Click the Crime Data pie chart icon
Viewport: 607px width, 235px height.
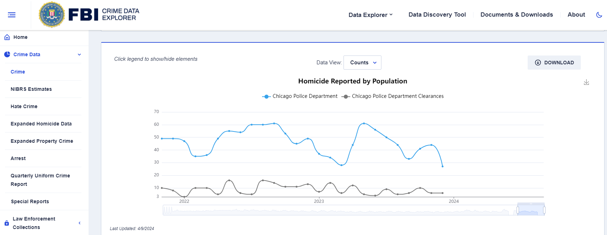pos(7,54)
